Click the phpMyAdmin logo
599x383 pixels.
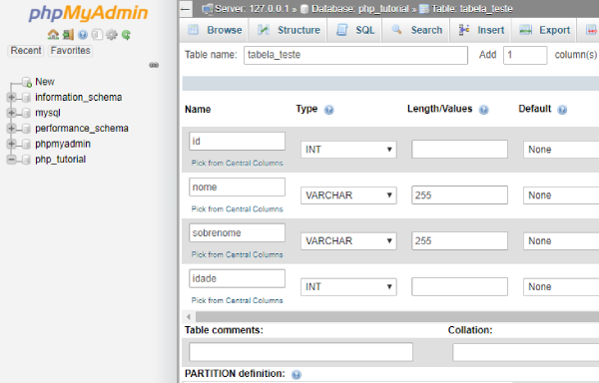click(89, 13)
